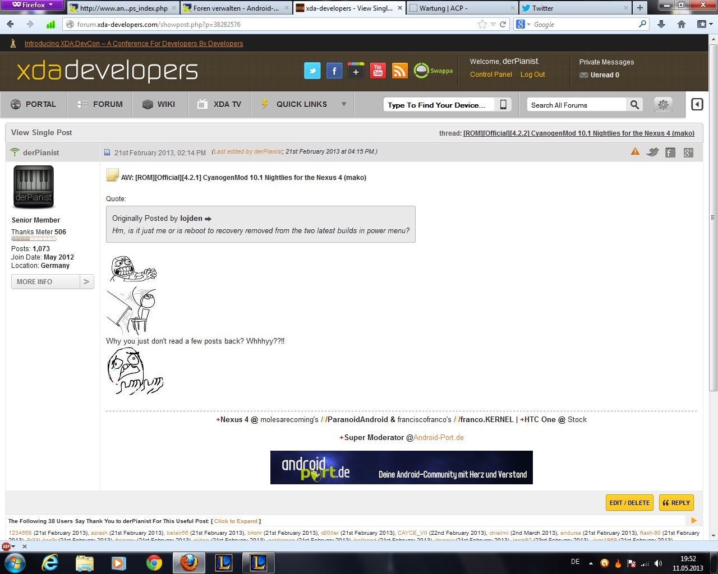Go to the FORUM navigation item
Screen dimensions: 718x574
tap(100, 104)
